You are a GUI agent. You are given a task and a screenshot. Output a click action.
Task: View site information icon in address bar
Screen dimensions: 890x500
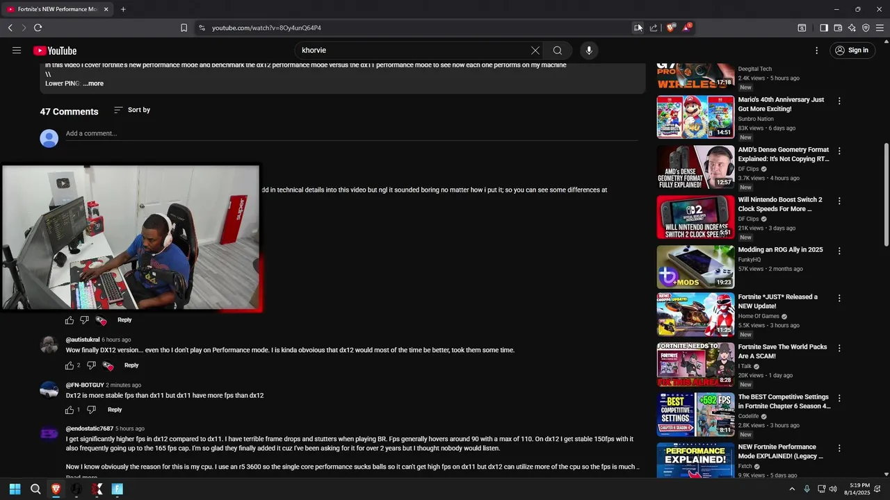pyautogui.click(x=202, y=28)
